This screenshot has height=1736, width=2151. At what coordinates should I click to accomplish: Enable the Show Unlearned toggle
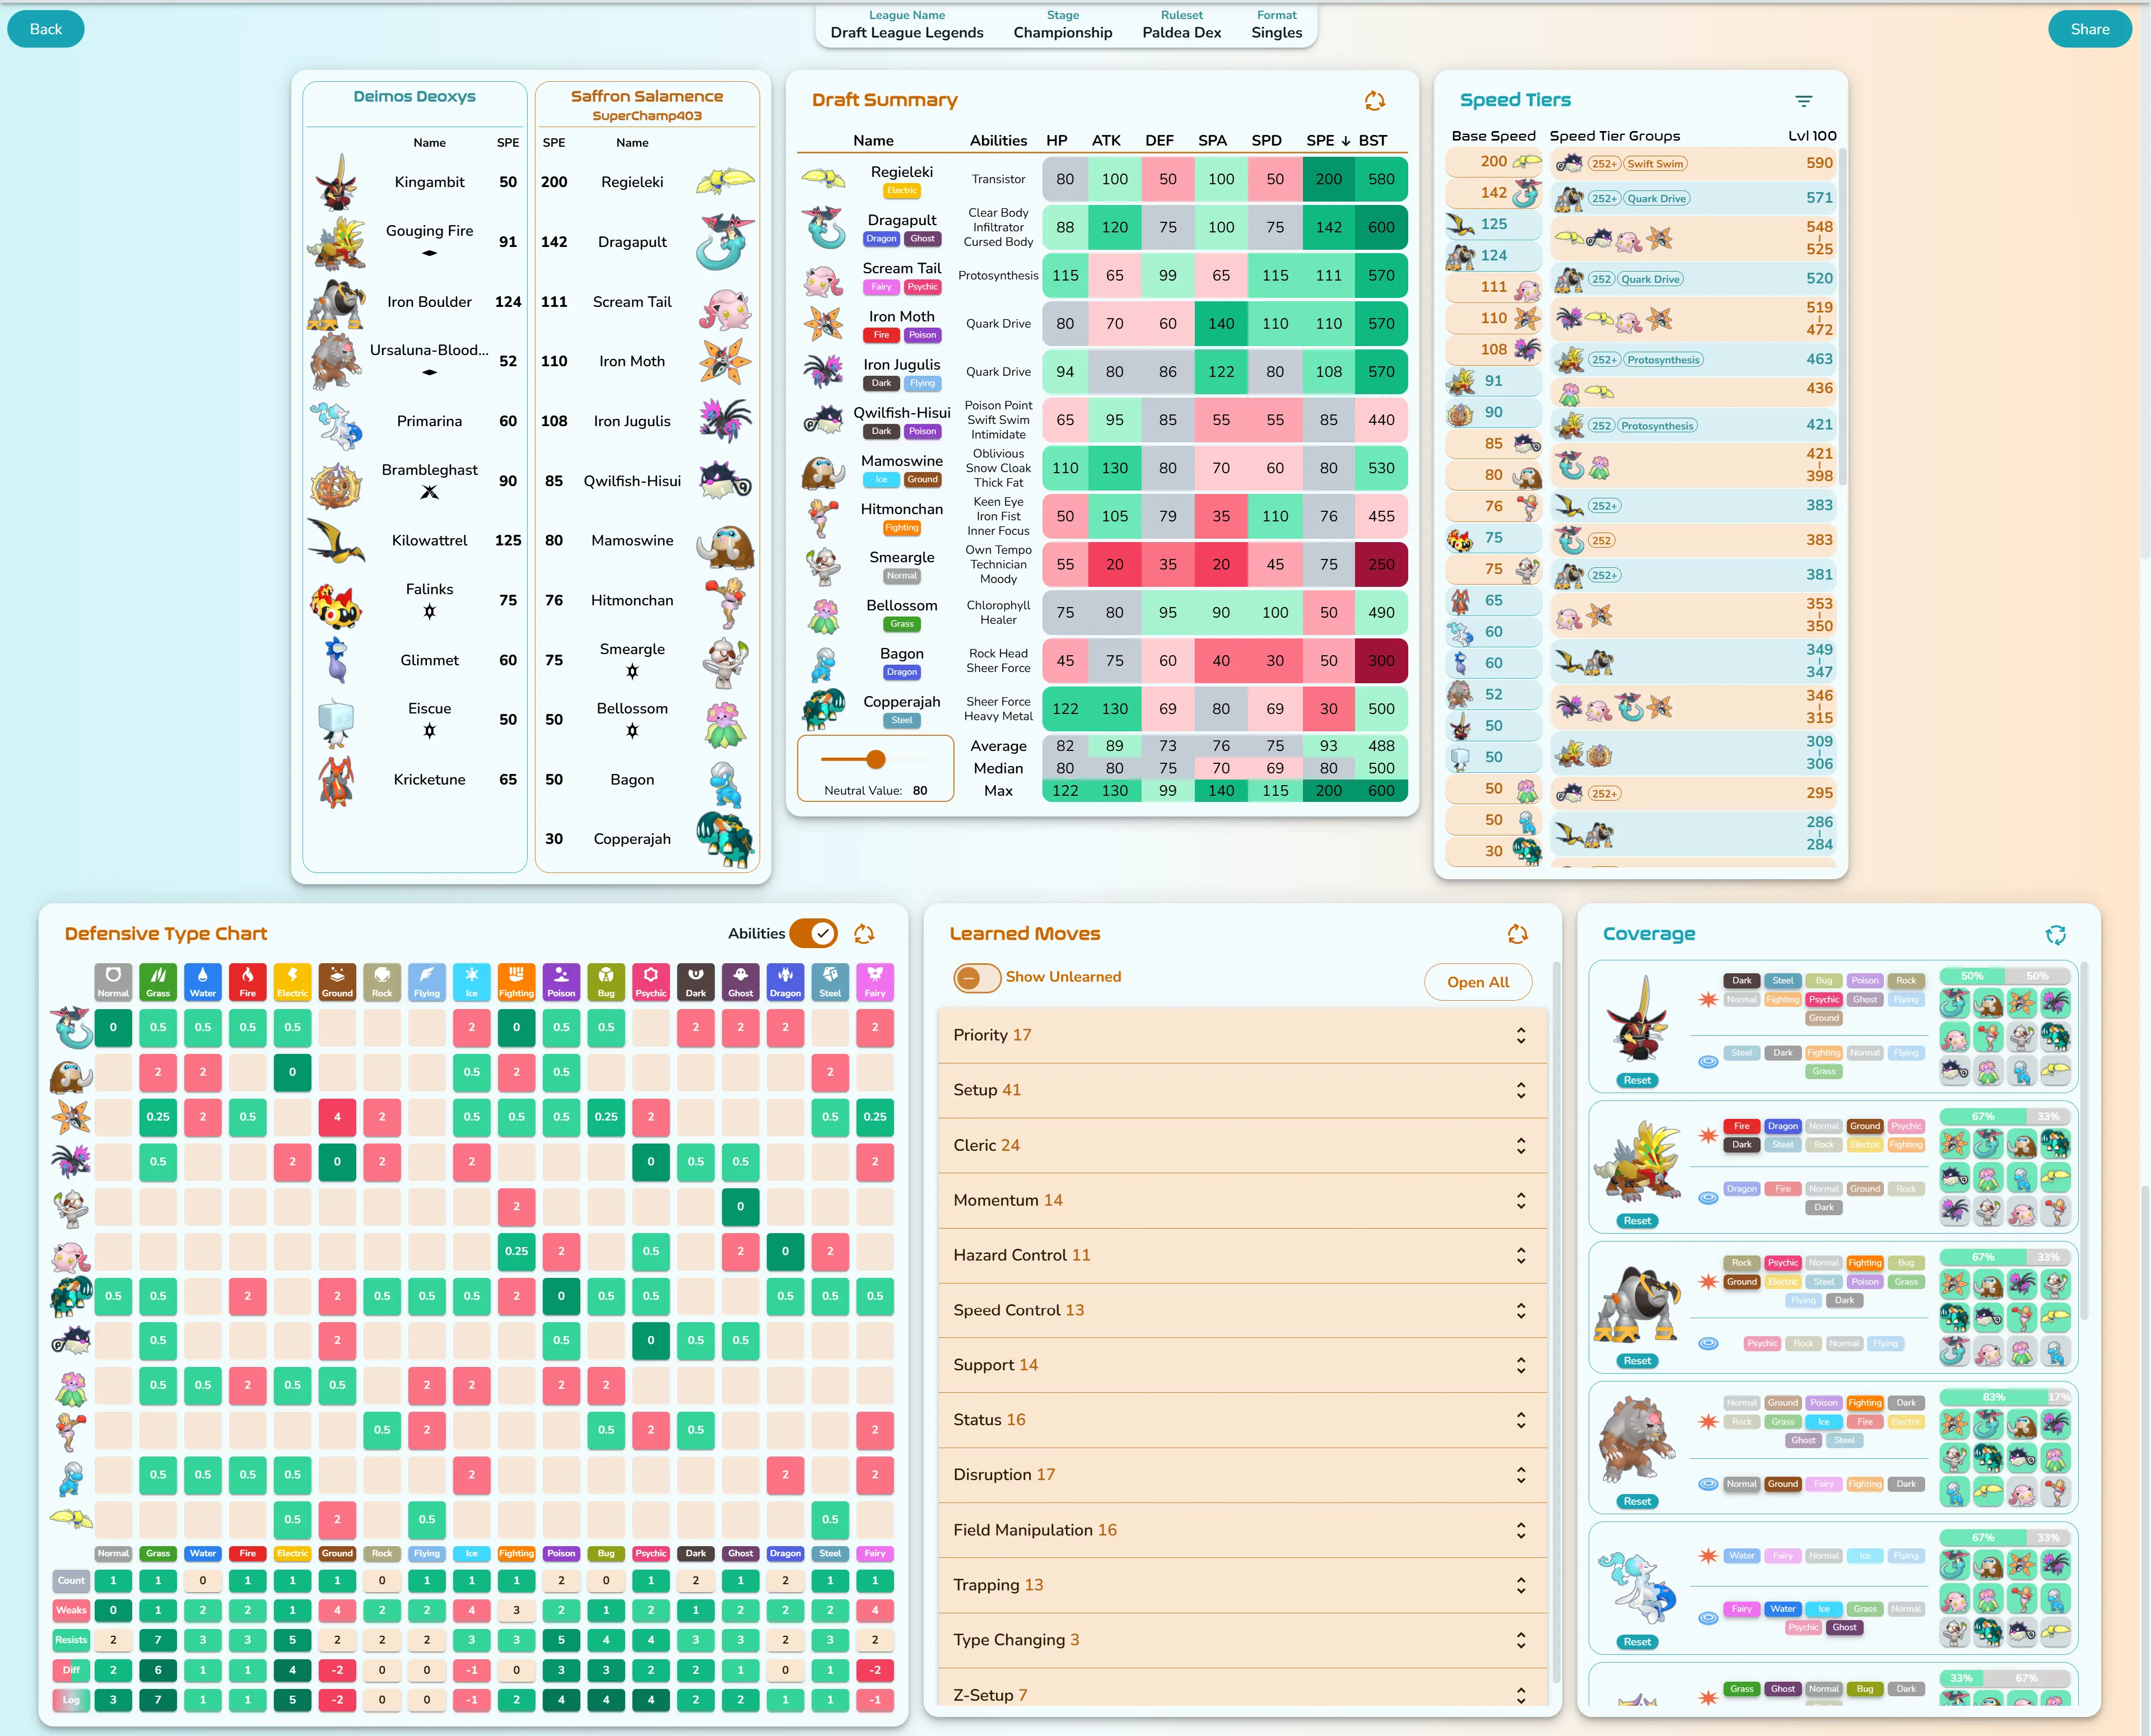976,977
